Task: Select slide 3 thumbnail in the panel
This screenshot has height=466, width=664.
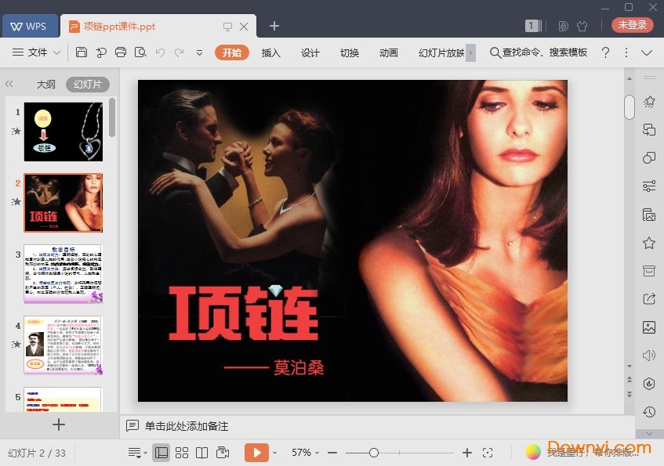Action: [x=63, y=273]
